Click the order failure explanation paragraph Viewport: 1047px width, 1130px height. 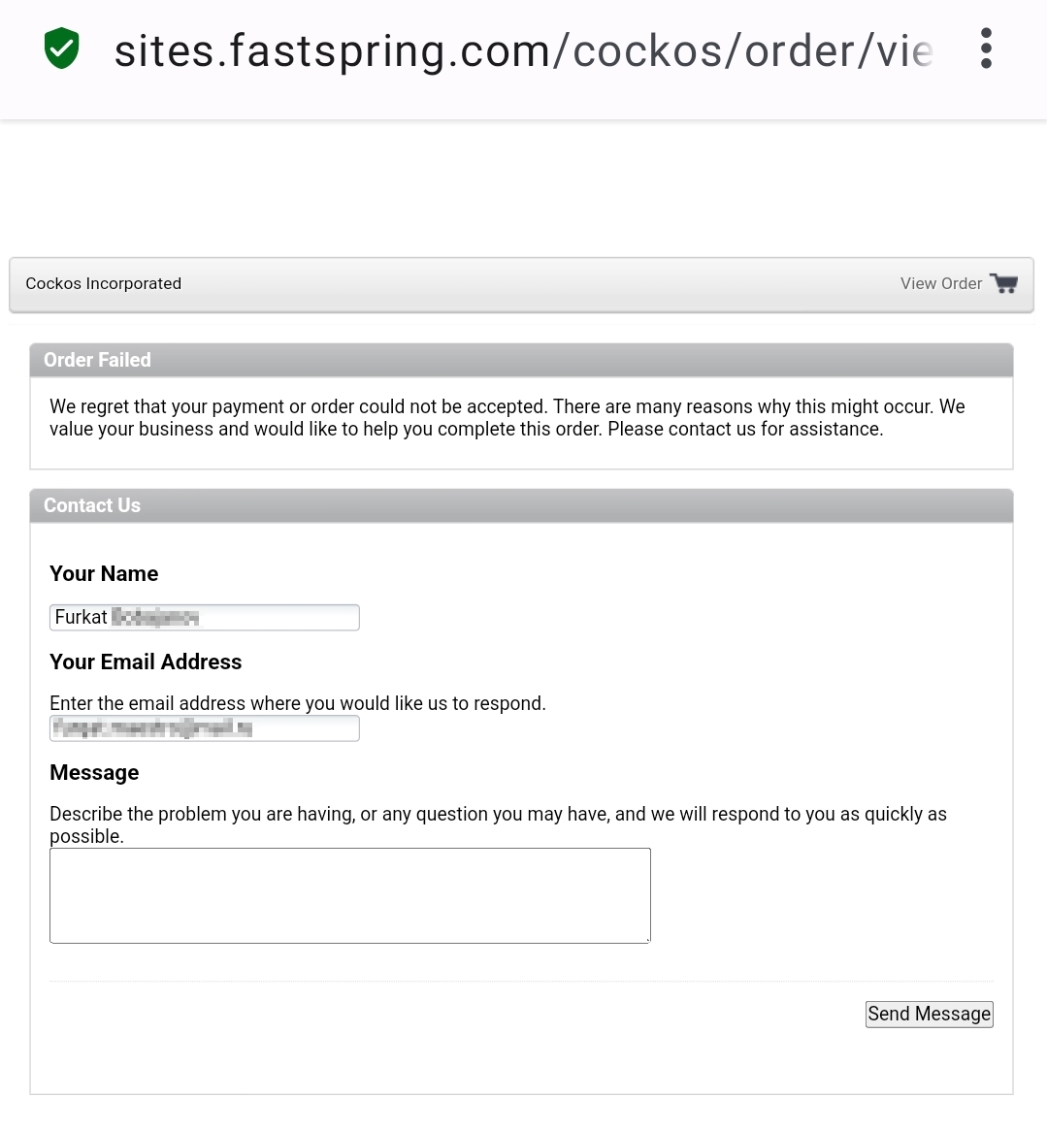point(507,418)
